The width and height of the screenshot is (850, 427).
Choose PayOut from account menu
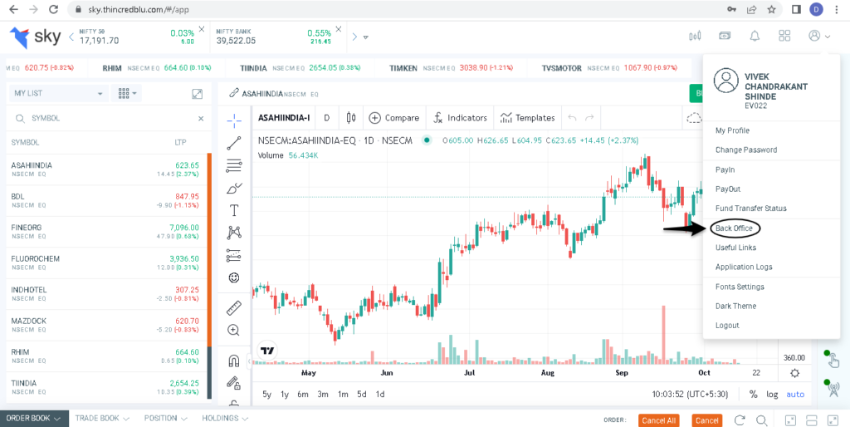[x=727, y=189]
